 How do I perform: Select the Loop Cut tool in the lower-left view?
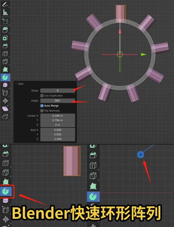(6, 163)
